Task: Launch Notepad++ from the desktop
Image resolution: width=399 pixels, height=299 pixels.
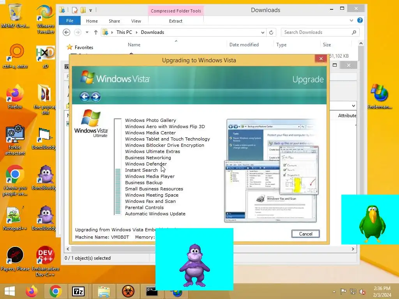Action: pyautogui.click(x=15, y=219)
